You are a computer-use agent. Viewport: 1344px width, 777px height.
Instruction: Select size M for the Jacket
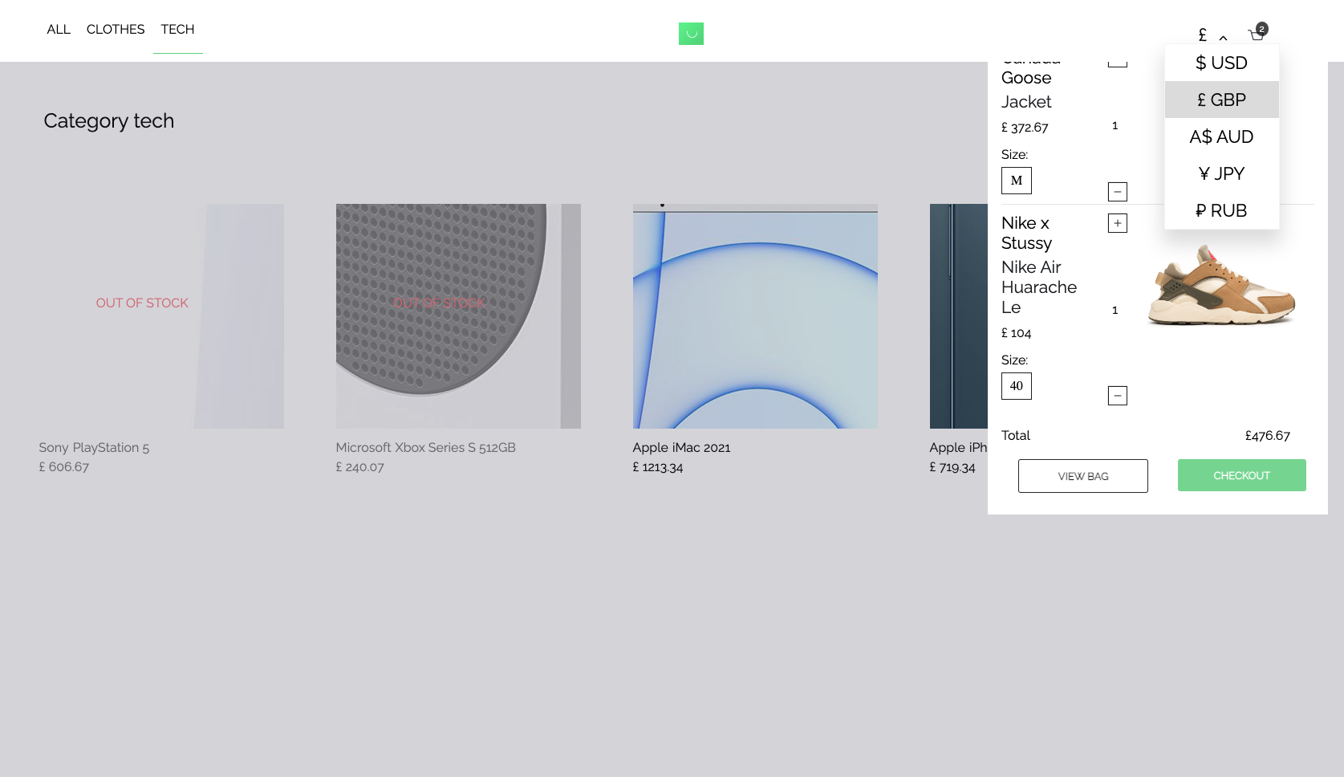1017,181
